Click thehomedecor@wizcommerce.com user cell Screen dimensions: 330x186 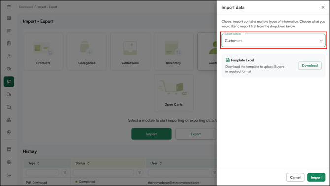click(x=173, y=183)
